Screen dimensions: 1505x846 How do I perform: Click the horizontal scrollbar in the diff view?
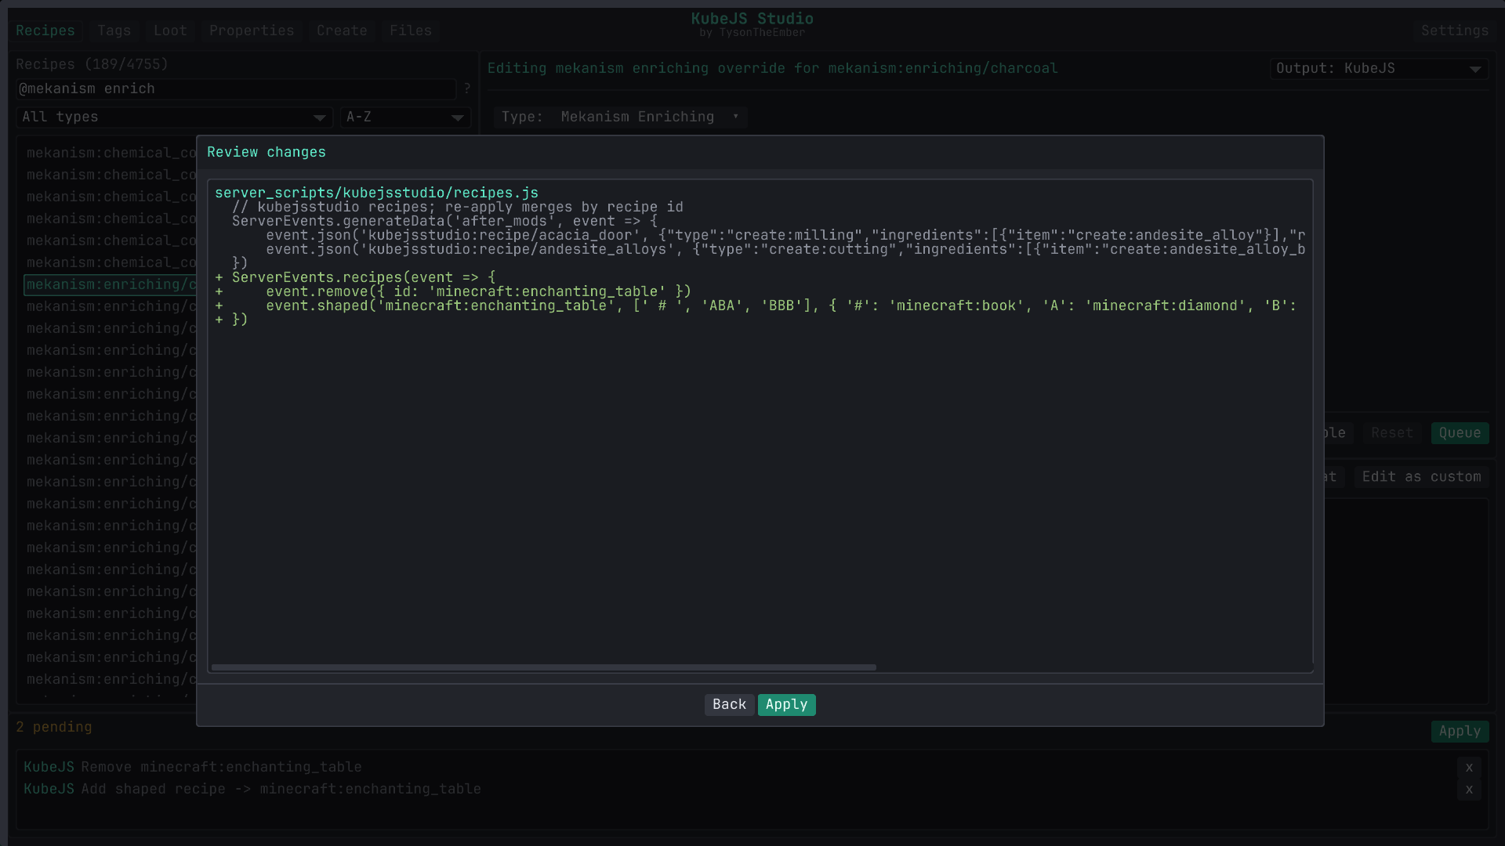(544, 667)
